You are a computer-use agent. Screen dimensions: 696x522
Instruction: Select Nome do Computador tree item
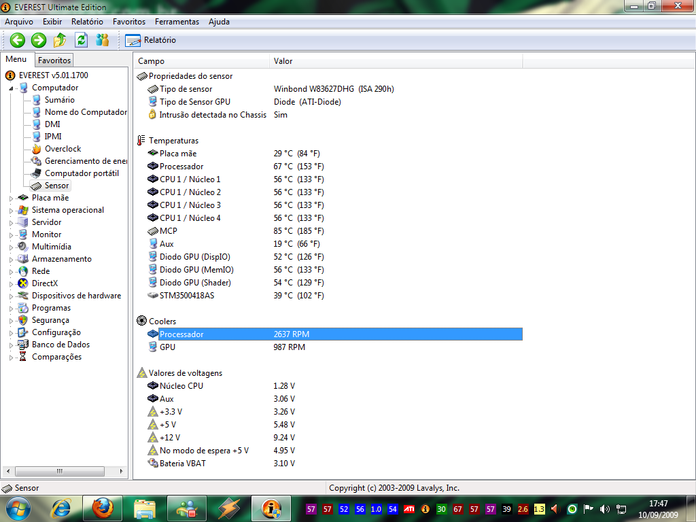point(86,112)
